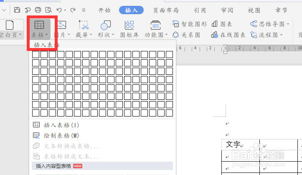302x175 pixels.
Task: Expand the undo history dropdown arrow
Action: point(65,10)
